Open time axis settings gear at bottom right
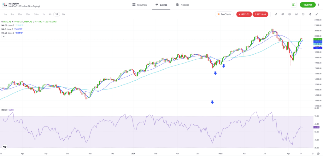The height and width of the screenshot is (156, 323). [318, 153]
